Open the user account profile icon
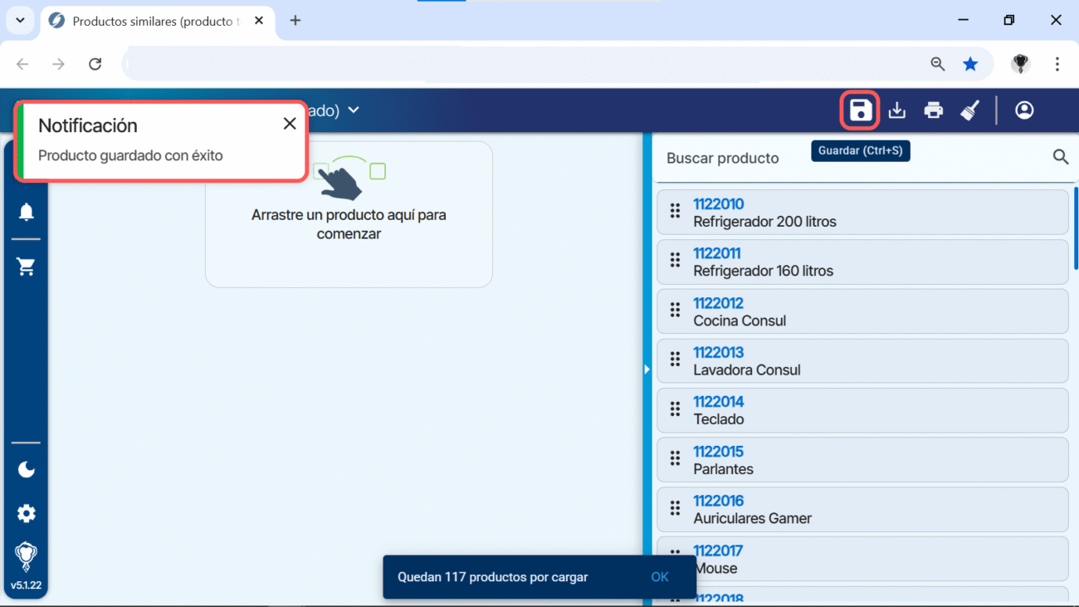This screenshot has width=1079, height=607. 1024,110
